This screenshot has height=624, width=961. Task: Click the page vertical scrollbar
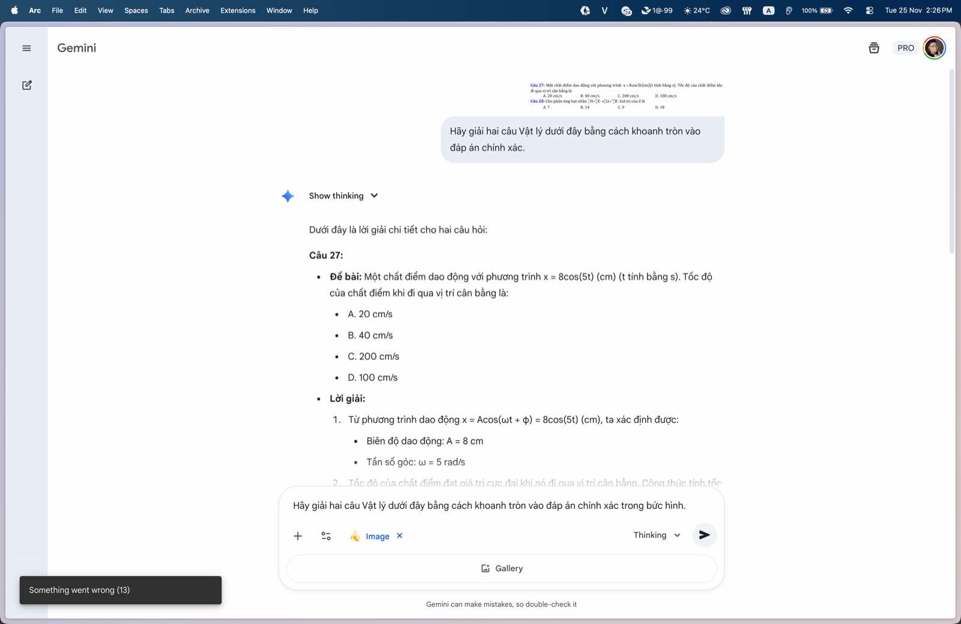coord(951,162)
